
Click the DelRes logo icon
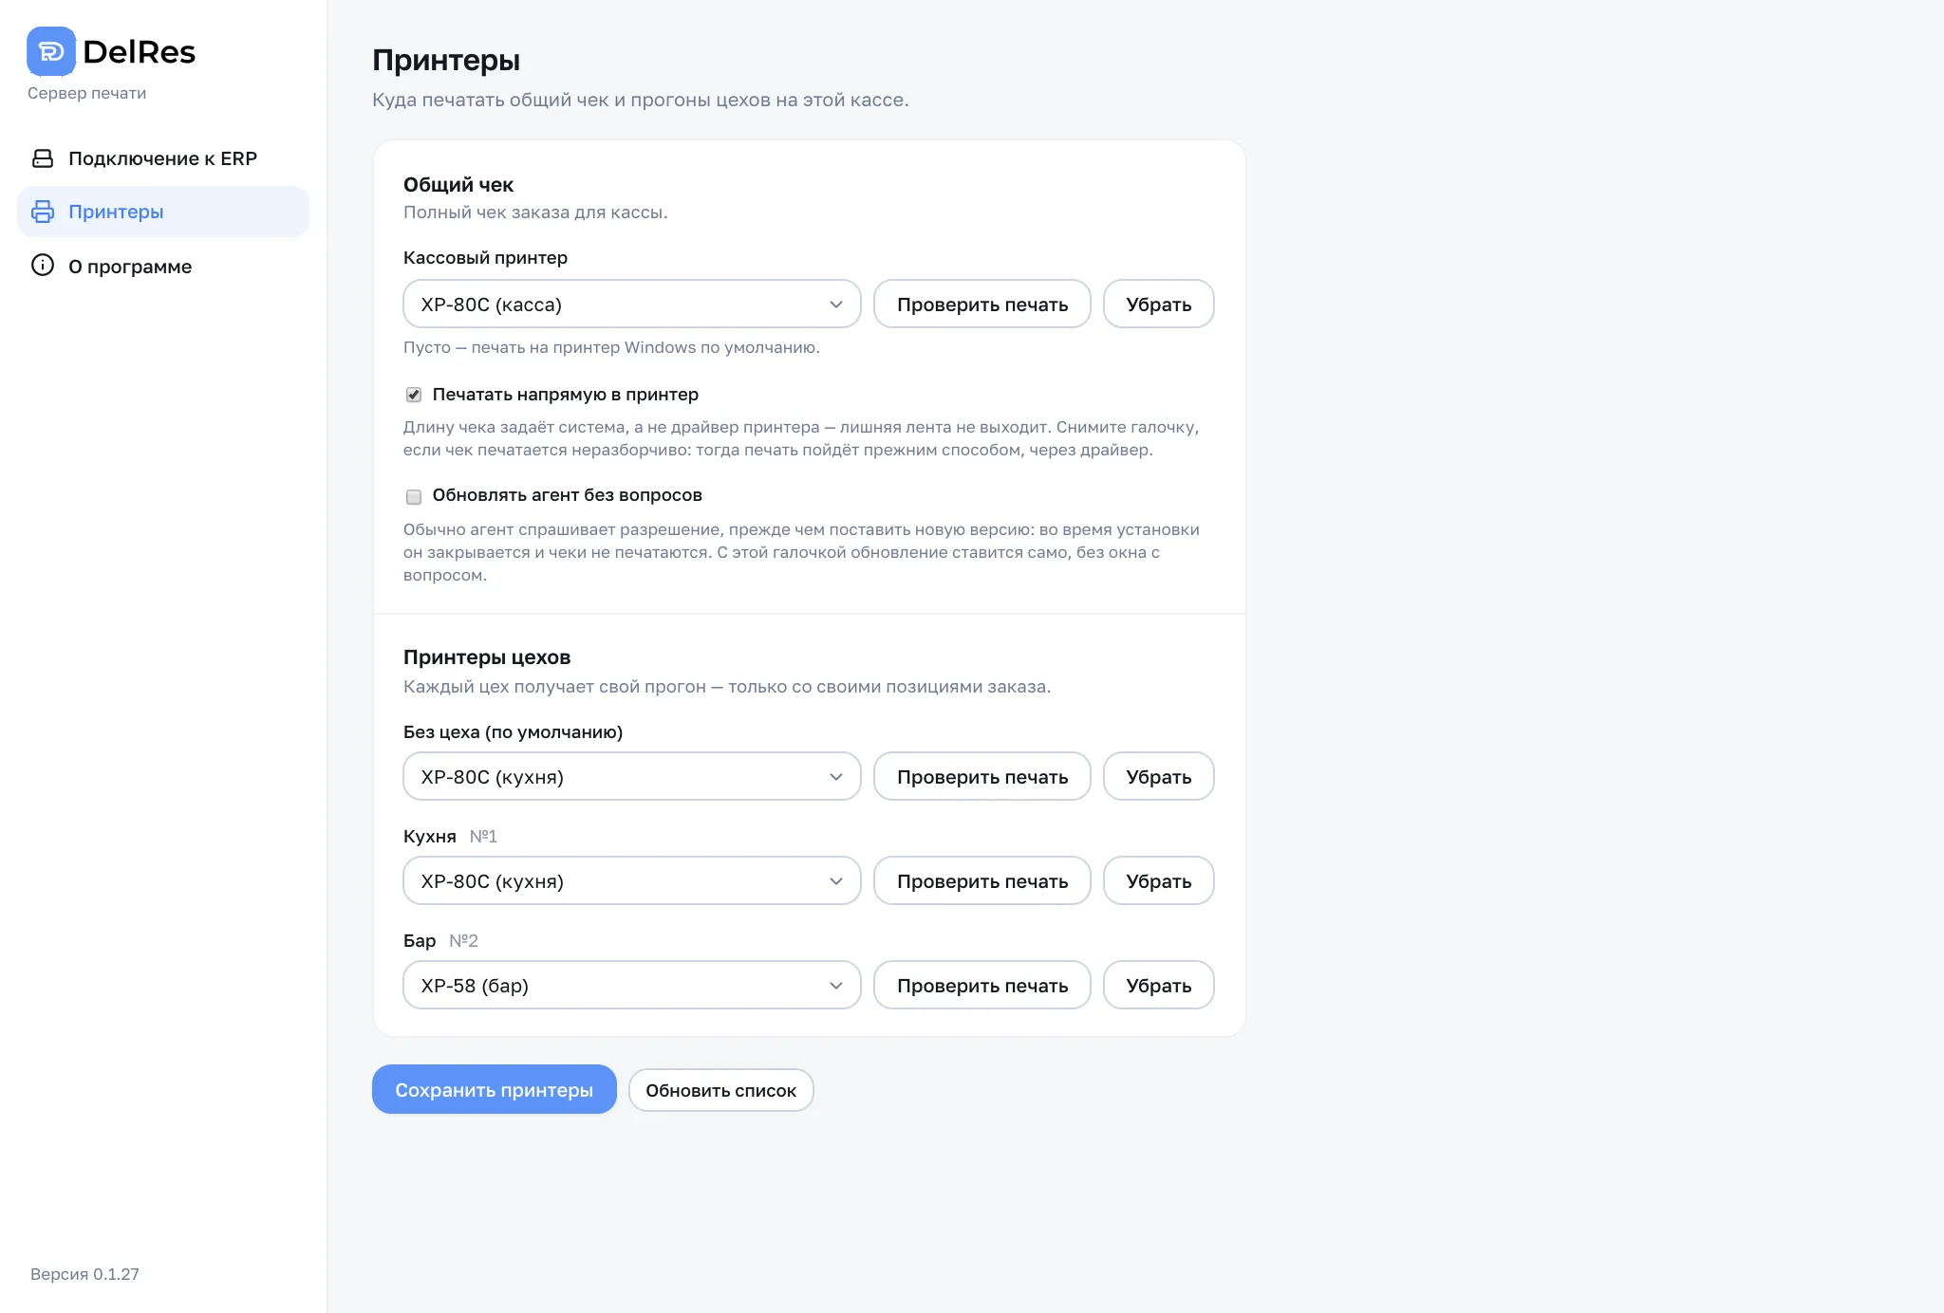pyautogui.click(x=51, y=51)
